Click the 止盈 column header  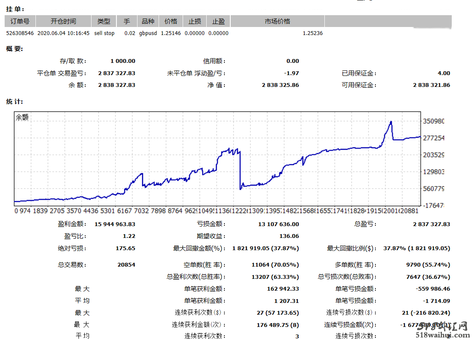[218, 22]
